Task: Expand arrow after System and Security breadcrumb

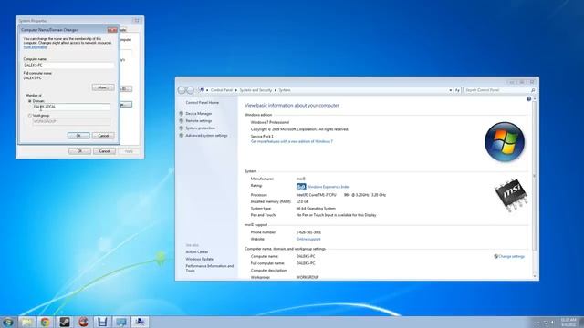Action: click(276, 90)
